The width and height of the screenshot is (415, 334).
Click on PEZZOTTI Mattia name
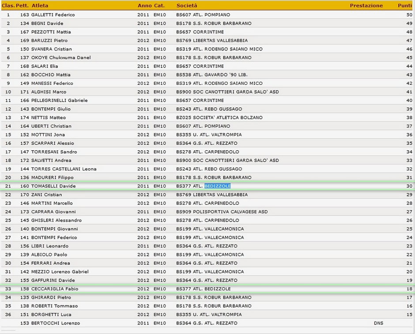tap(51, 32)
